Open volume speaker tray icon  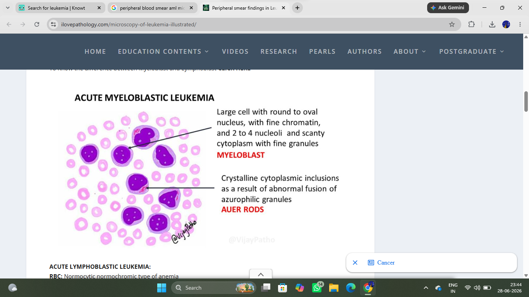477,288
